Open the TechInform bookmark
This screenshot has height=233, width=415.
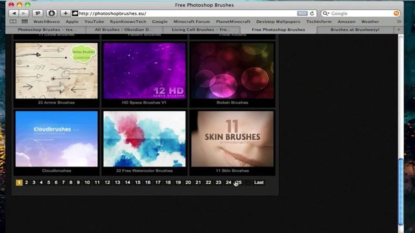click(x=318, y=21)
